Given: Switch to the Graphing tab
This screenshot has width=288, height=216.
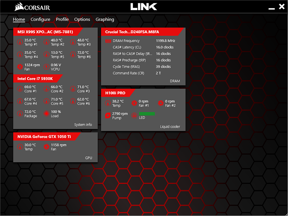Looking at the screenshot, I should tap(105, 19).
